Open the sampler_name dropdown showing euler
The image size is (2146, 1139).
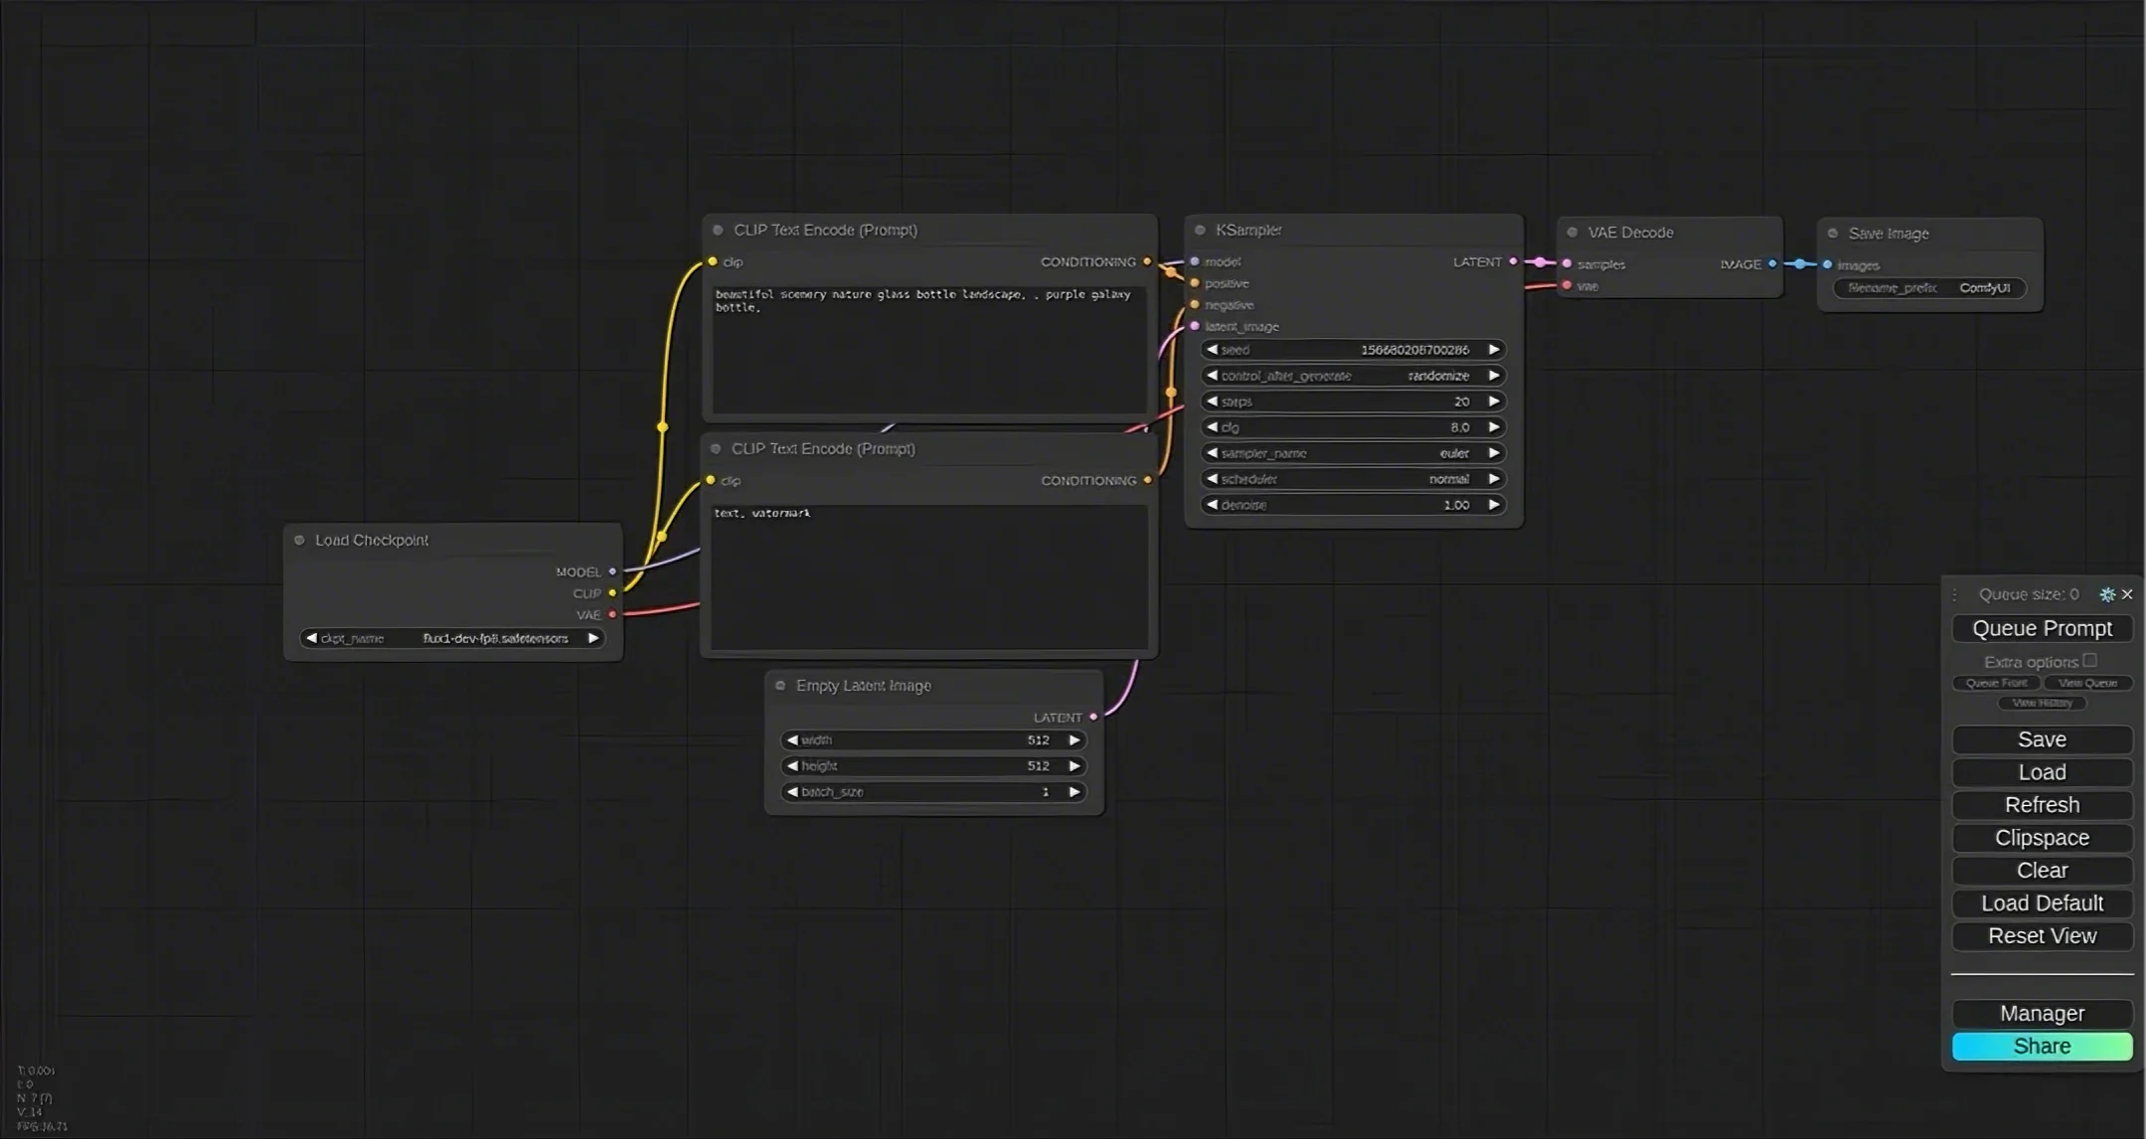click(x=1352, y=453)
